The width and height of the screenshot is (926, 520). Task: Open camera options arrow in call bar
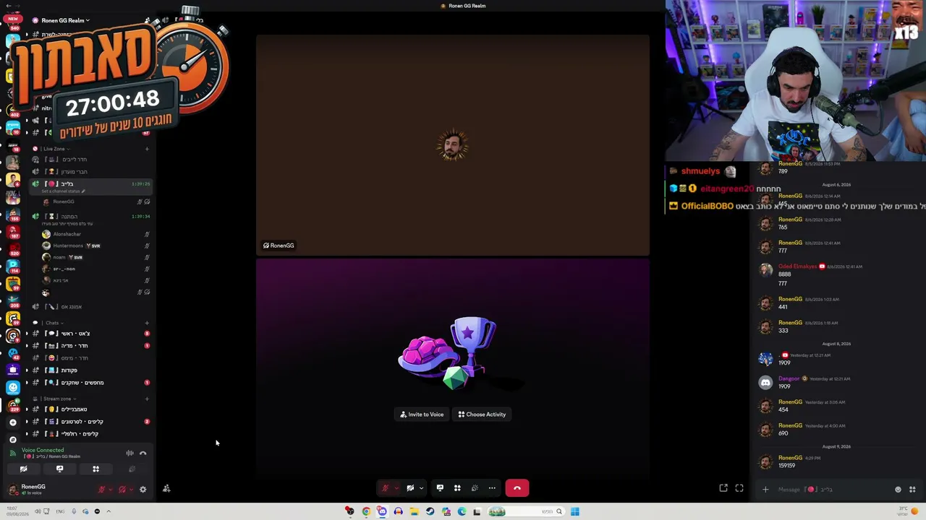point(421,488)
